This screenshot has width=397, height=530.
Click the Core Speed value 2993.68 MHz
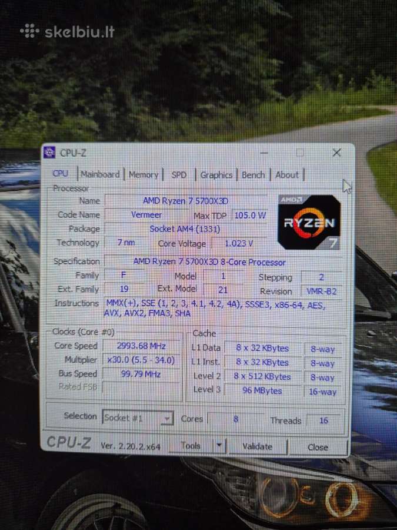pyautogui.click(x=141, y=346)
